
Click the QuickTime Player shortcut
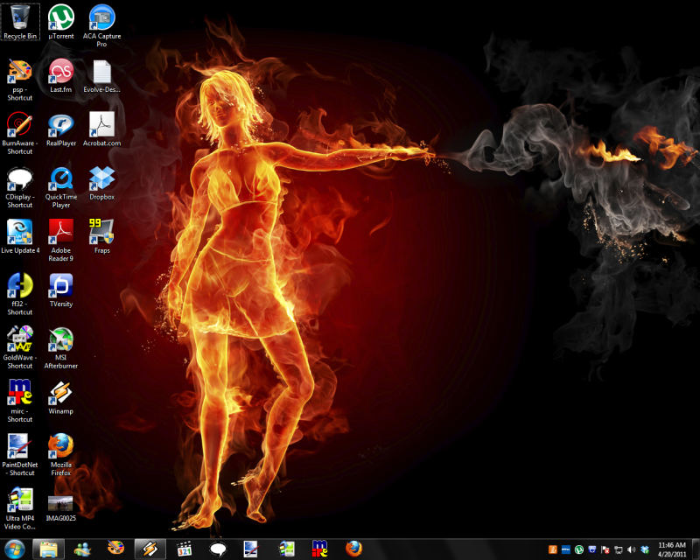60,178
